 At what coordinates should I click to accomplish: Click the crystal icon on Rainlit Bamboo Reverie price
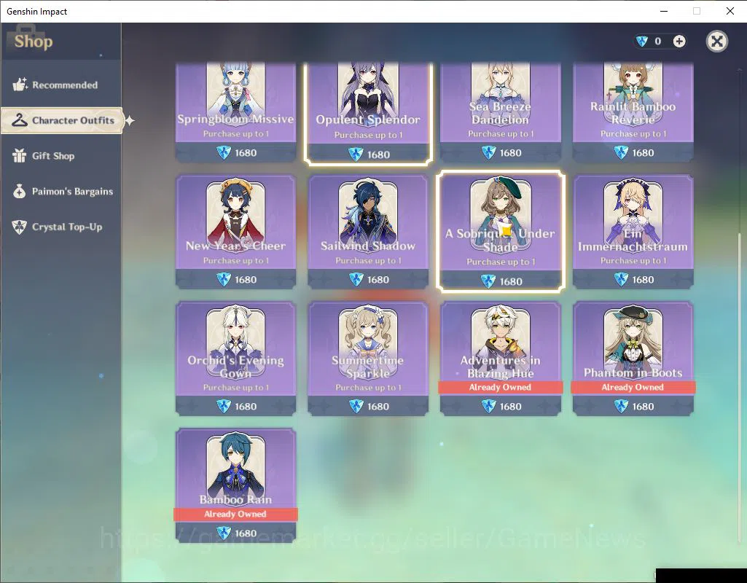(x=621, y=153)
